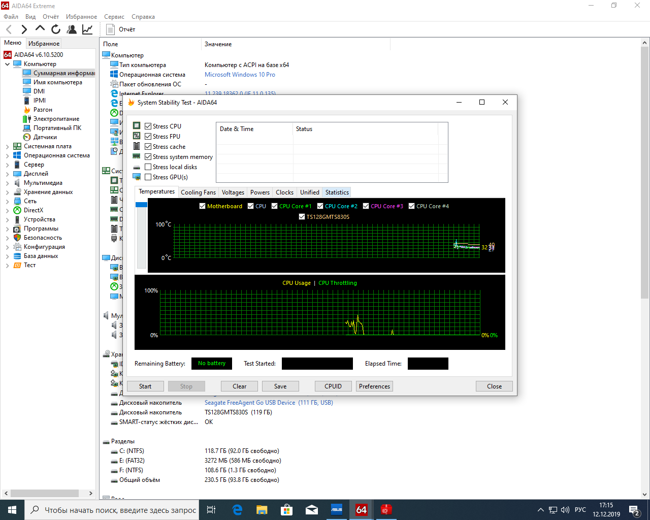Expand the Хранение данных node
The width and height of the screenshot is (650, 520).
coord(7,192)
